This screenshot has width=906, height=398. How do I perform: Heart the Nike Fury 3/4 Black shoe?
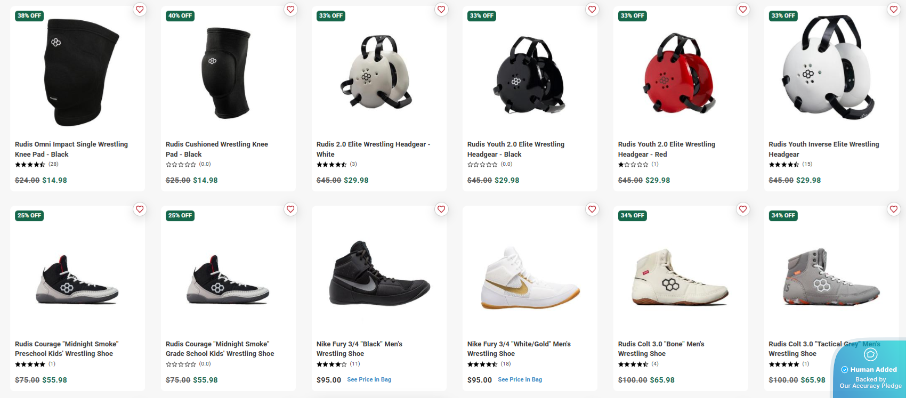(441, 209)
